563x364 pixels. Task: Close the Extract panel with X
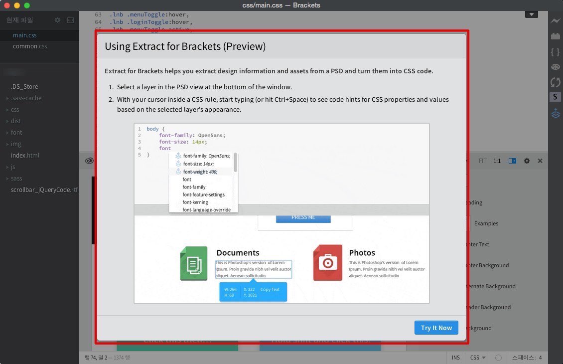[x=540, y=161]
